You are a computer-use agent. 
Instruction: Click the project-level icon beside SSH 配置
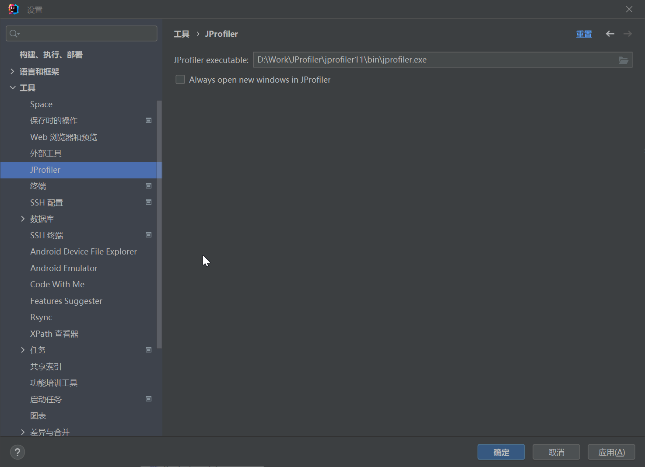[x=149, y=202]
